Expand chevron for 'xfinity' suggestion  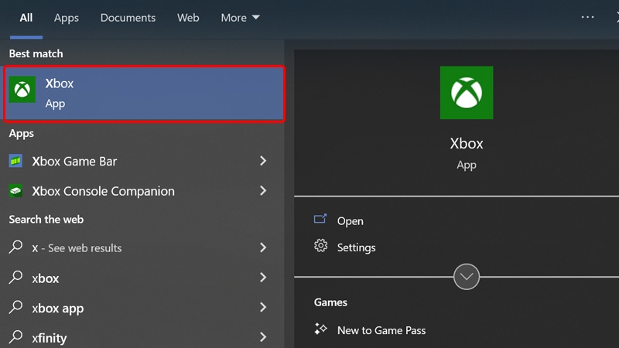tap(263, 337)
